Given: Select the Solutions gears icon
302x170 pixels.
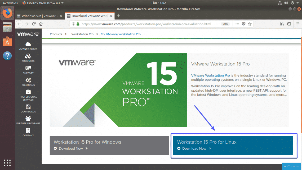Looking at the screenshot, I should click(28, 80).
